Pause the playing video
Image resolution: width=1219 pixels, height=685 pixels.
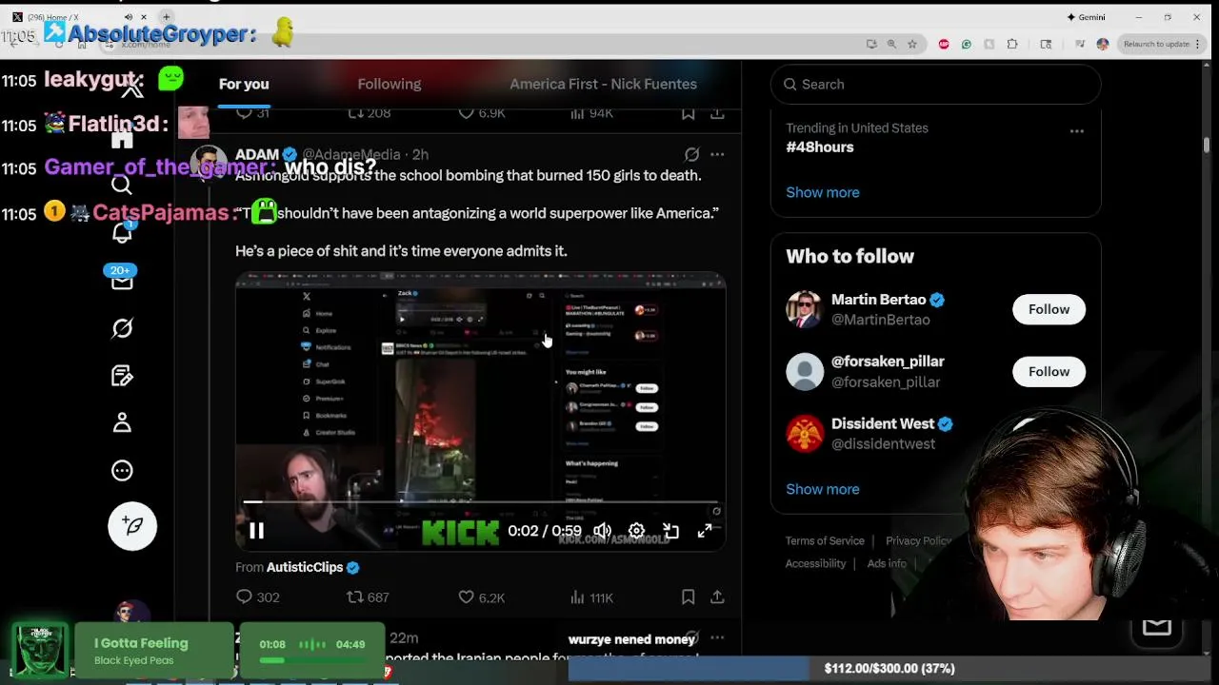click(x=256, y=531)
